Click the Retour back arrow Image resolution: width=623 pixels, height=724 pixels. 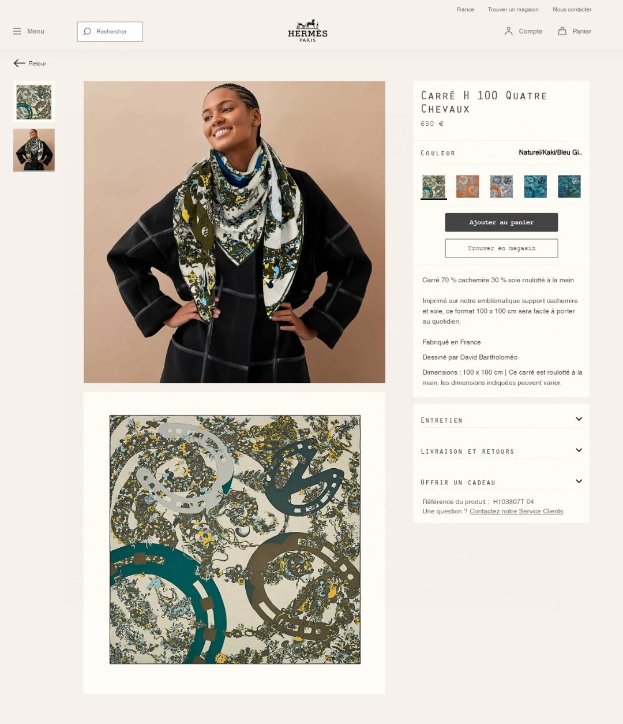pos(20,63)
